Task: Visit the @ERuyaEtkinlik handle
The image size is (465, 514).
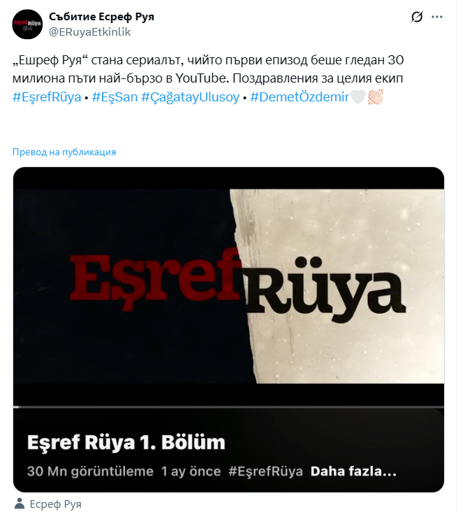Action: pyautogui.click(x=89, y=31)
